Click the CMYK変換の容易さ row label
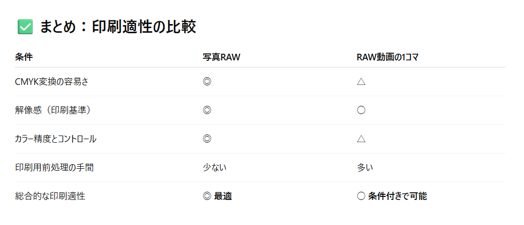524x225 pixels. [52, 82]
